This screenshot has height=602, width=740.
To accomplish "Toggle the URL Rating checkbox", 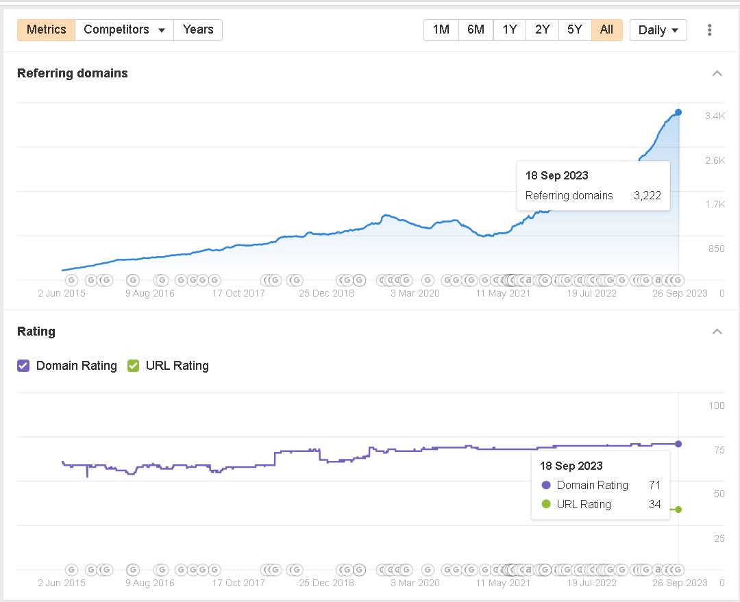I will pyautogui.click(x=133, y=366).
